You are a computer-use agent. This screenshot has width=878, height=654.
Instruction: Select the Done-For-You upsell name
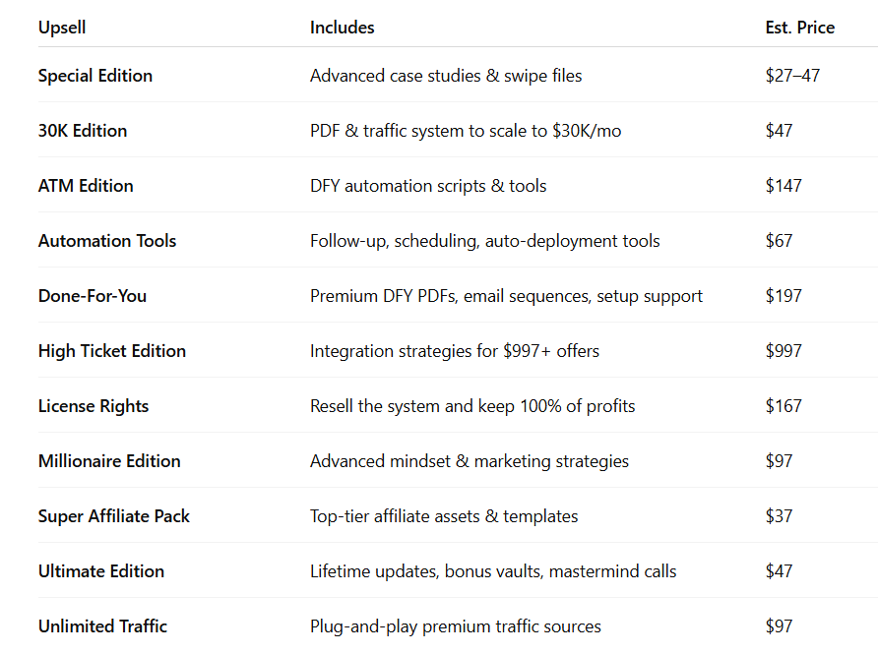pos(93,295)
